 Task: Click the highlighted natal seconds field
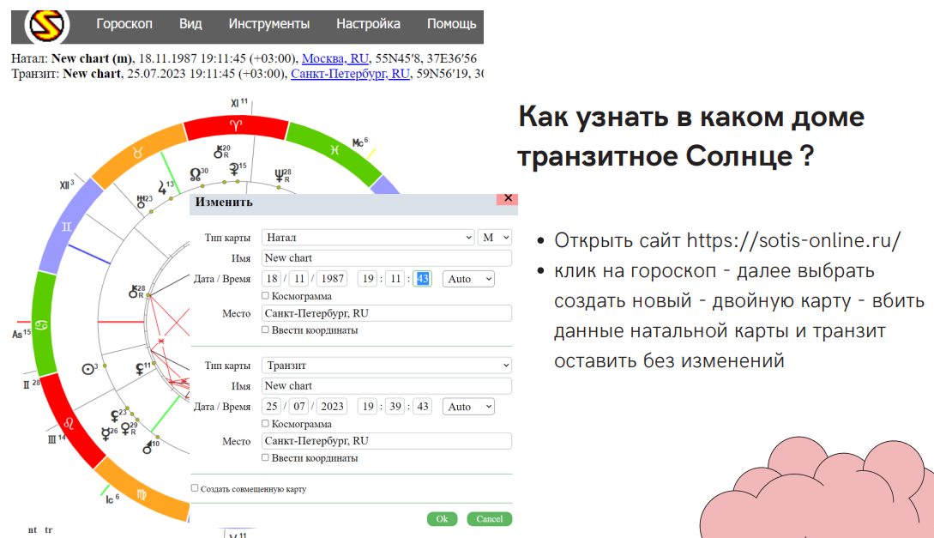(x=422, y=279)
